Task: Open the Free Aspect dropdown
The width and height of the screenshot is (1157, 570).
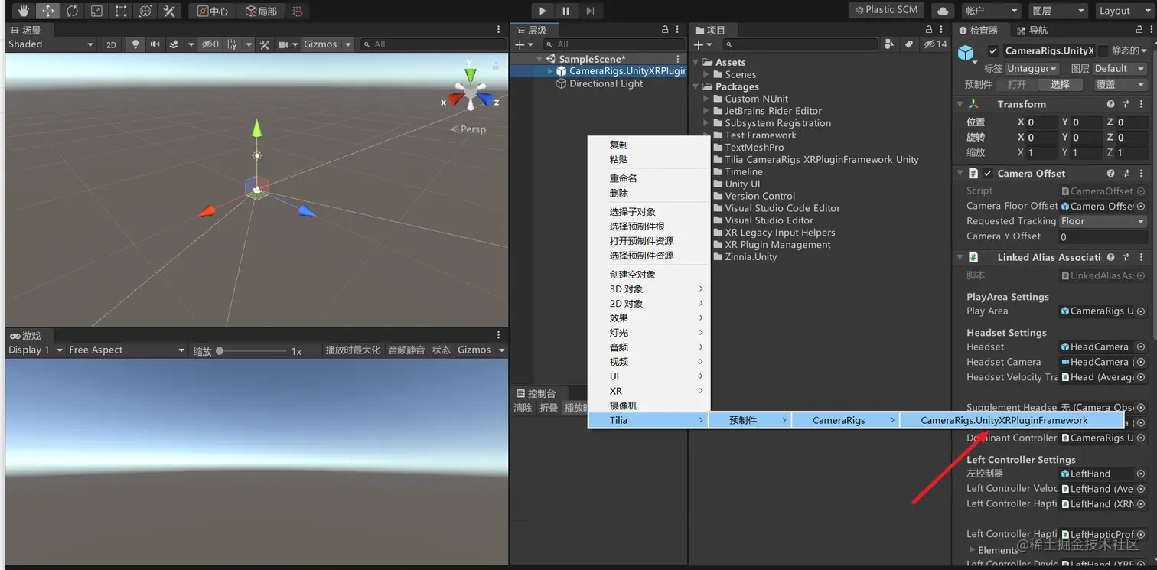Action: click(x=127, y=350)
